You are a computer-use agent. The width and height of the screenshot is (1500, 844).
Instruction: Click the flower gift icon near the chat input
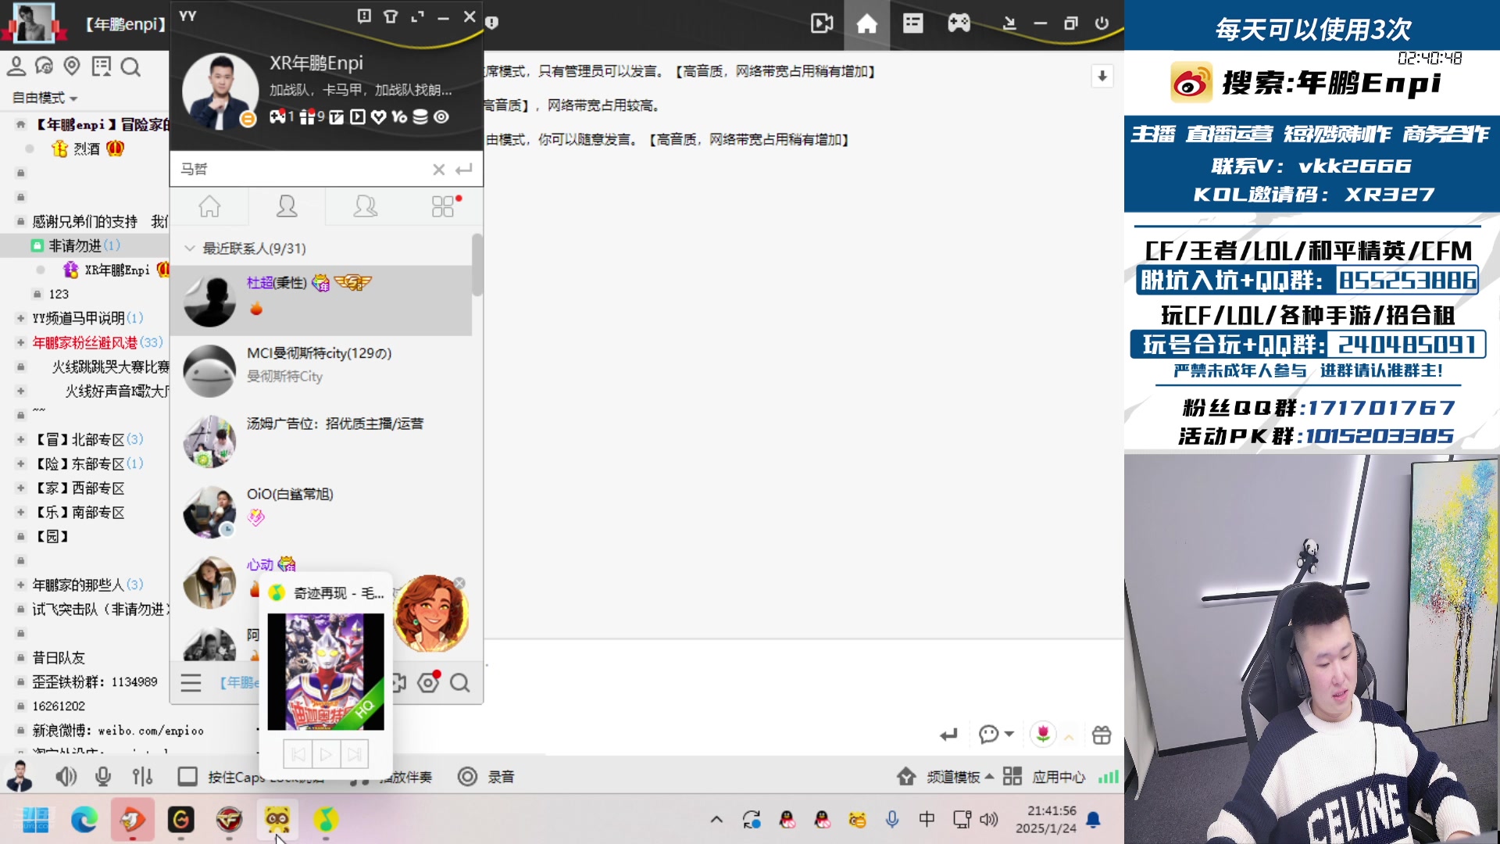click(x=1043, y=734)
